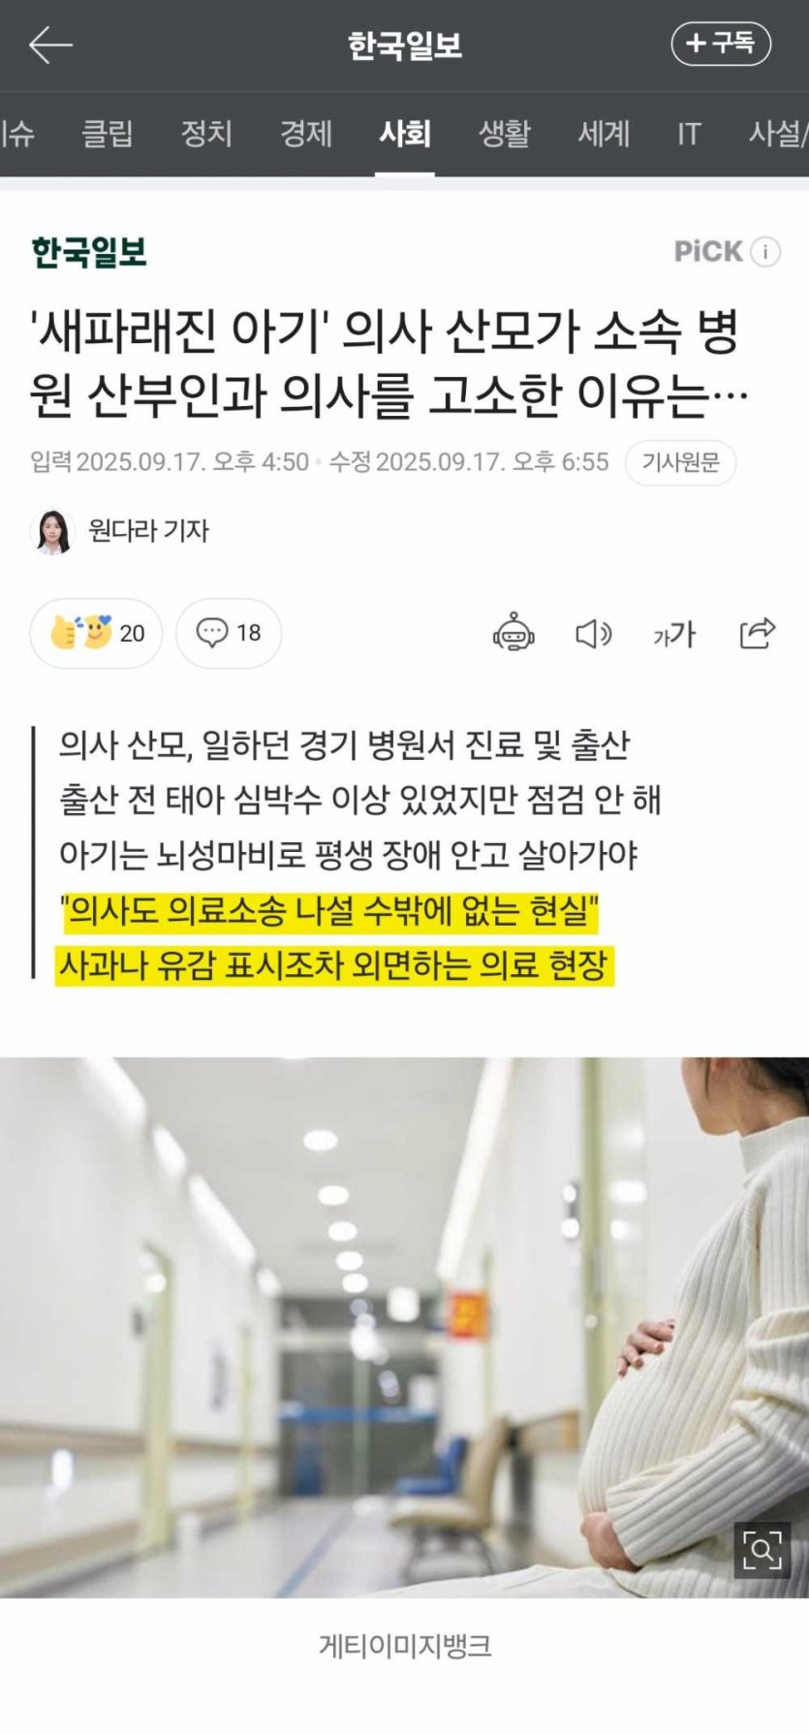The height and width of the screenshot is (1734, 809).
Task: Subscribe with the 구독 button
Action: [x=721, y=43]
